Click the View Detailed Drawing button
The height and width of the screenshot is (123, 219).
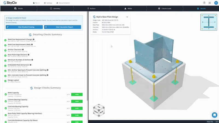[24, 27]
